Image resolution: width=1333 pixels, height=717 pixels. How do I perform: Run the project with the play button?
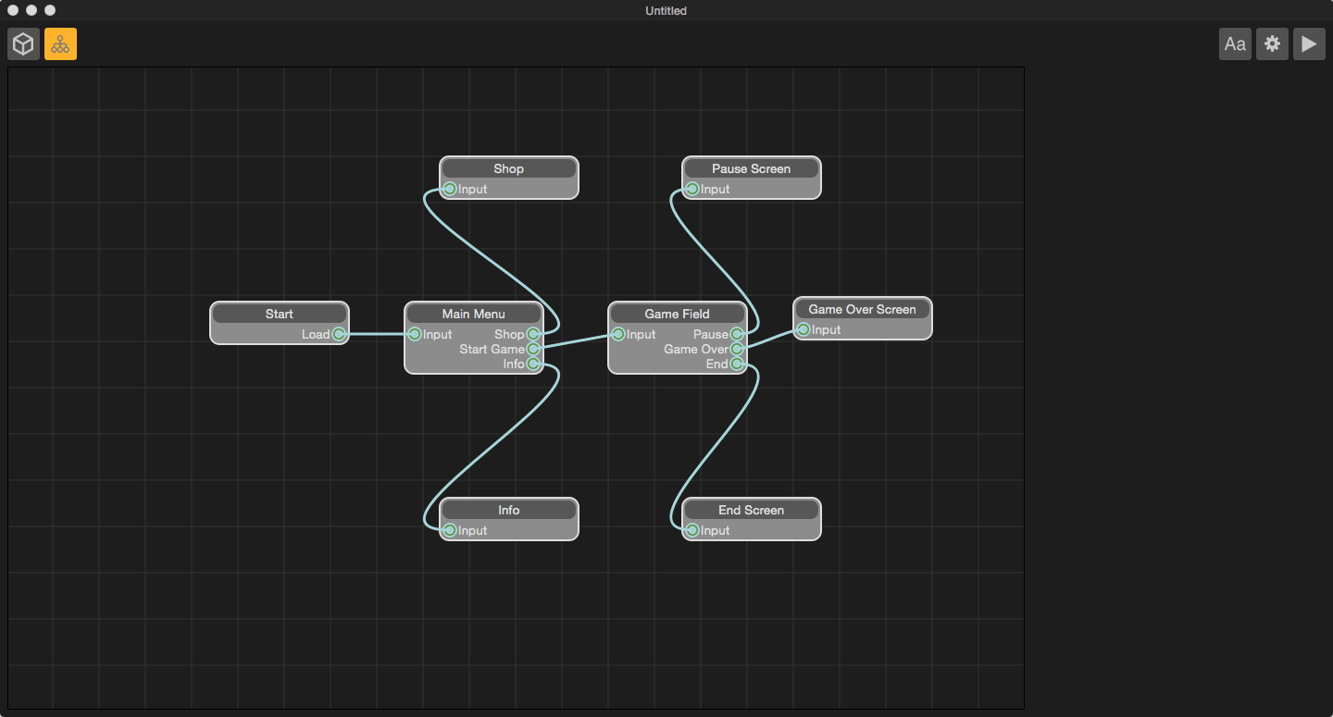tap(1309, 43)
